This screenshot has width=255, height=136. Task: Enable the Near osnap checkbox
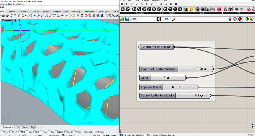point(2,132)
